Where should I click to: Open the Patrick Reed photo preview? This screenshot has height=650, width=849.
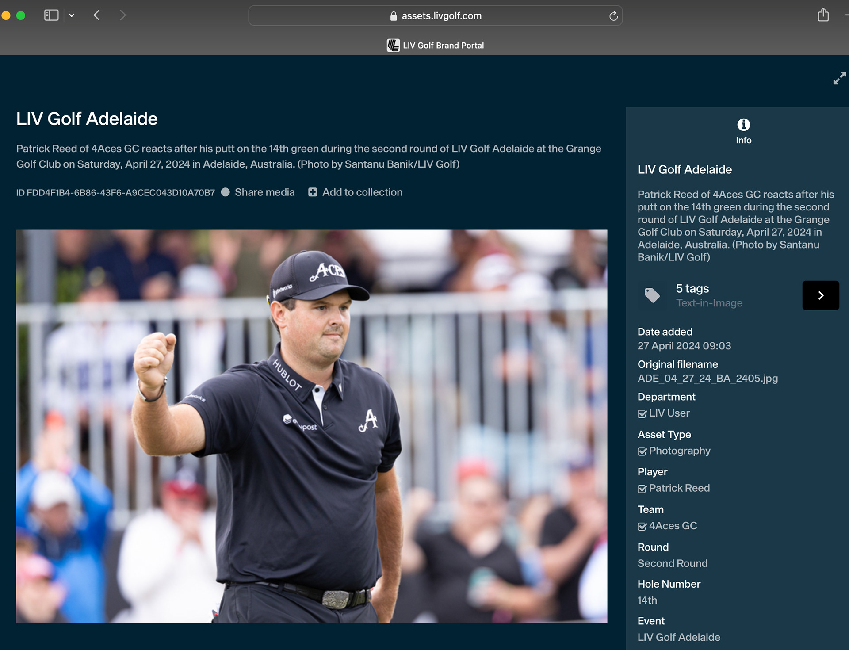click(312, 426)
